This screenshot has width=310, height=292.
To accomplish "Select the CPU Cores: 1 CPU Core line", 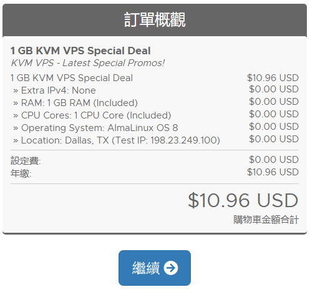I will point(92,115).
